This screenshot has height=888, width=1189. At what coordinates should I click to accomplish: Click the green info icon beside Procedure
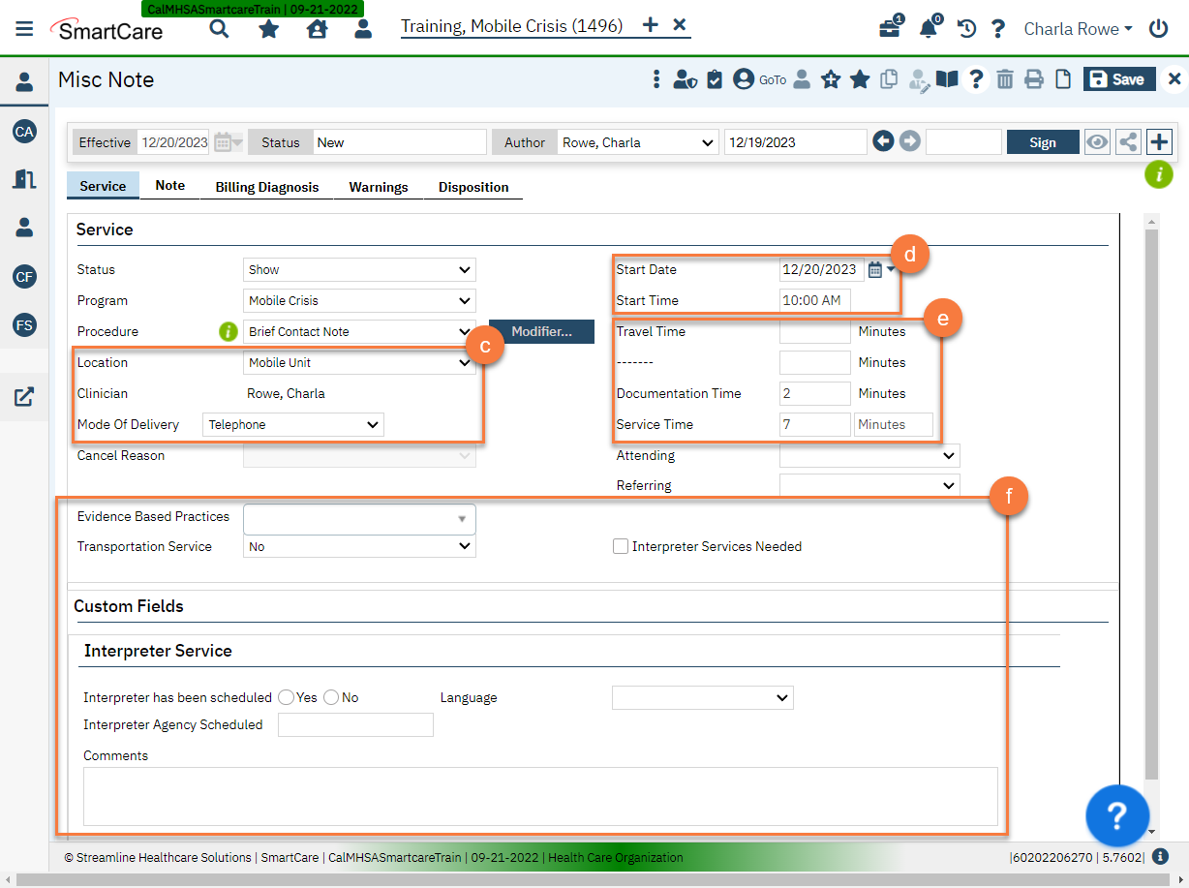pos(228,332)
